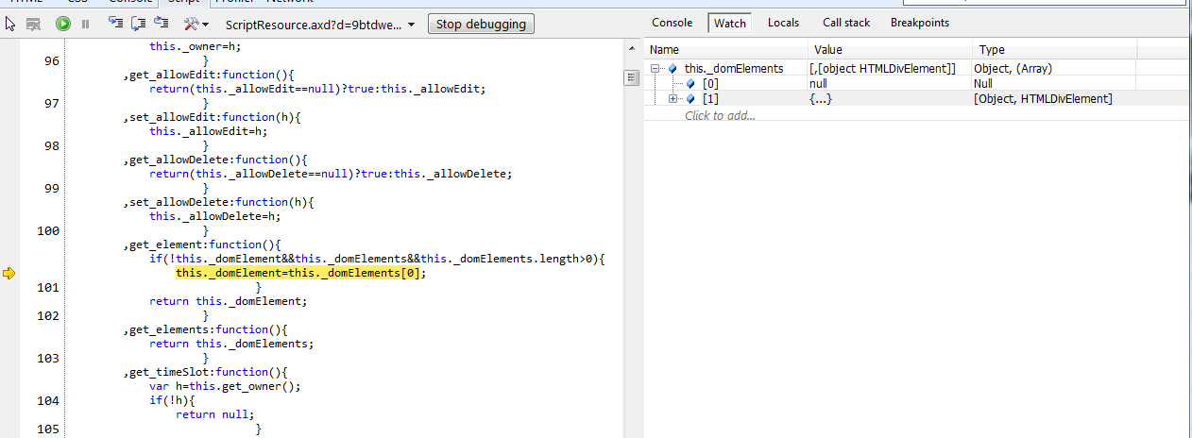Click the blue diamond icon beside [1]

[x=690, y=98]
